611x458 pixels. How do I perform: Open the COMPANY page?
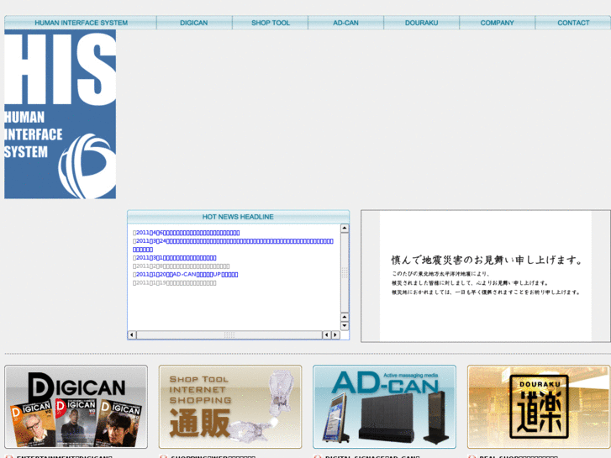(497, 23)
